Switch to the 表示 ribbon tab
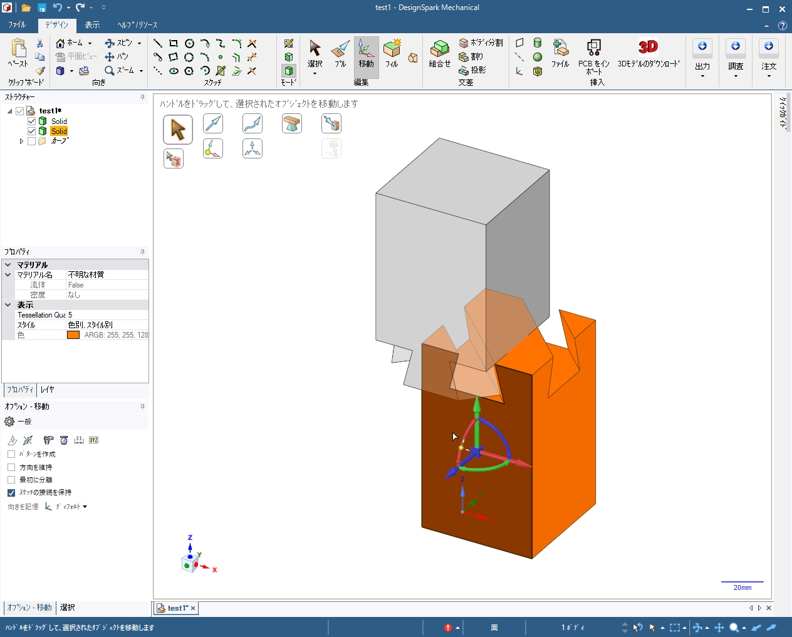 coord(92,25)
